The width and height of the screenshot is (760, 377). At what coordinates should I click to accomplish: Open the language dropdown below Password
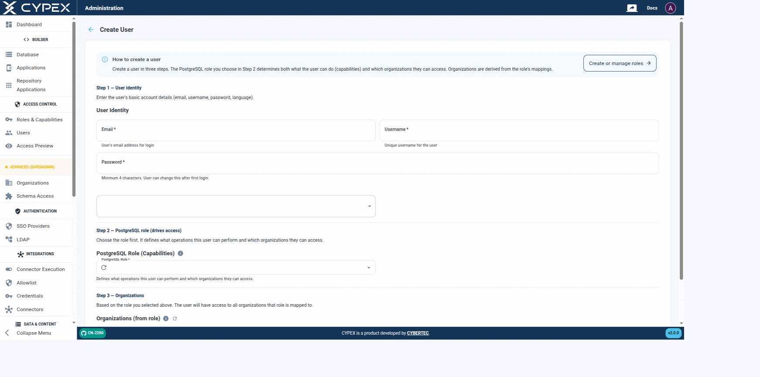tap(236, 206)
